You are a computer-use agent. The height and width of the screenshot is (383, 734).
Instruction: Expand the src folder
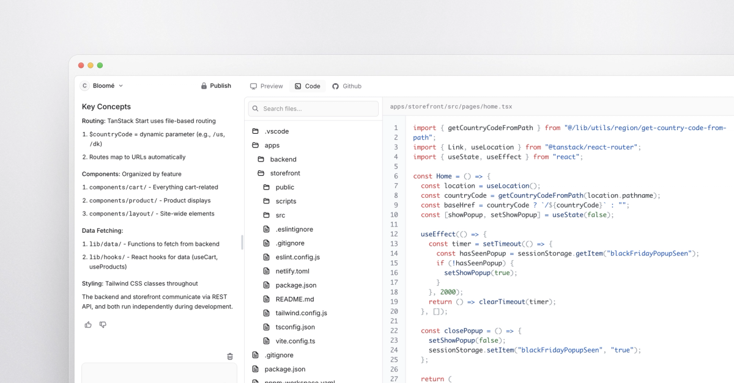280,215
